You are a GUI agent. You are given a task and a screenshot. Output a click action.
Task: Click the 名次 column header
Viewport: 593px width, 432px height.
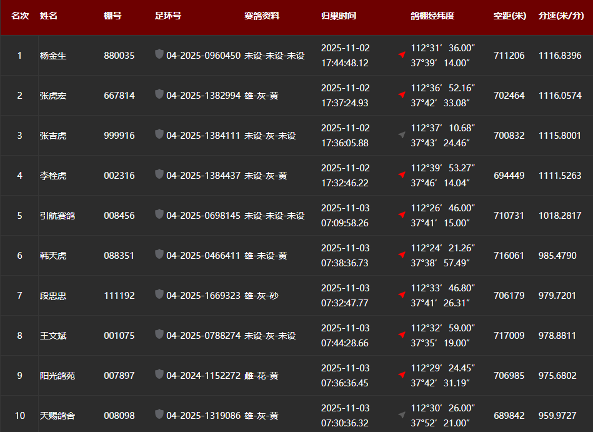[x=20, y=16]
